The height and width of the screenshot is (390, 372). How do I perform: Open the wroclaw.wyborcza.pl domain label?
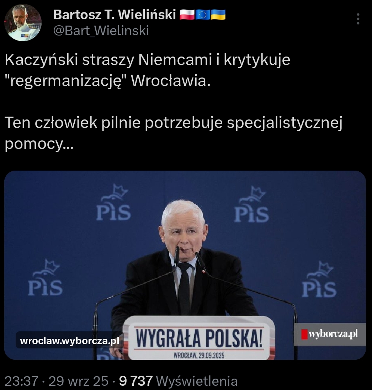pyautogui.click(x=70, y=341)
